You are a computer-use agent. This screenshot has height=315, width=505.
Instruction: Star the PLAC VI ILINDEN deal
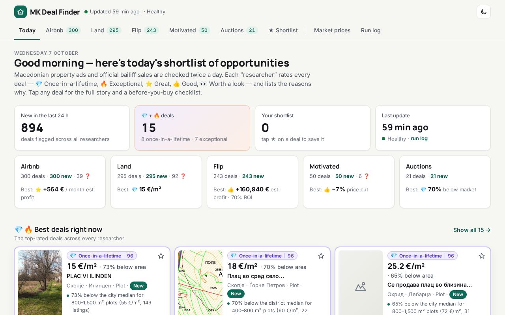click(161, 256)
